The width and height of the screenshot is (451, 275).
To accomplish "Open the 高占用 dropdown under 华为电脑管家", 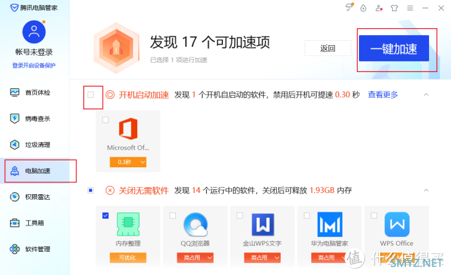I will (x=329, y=257).
